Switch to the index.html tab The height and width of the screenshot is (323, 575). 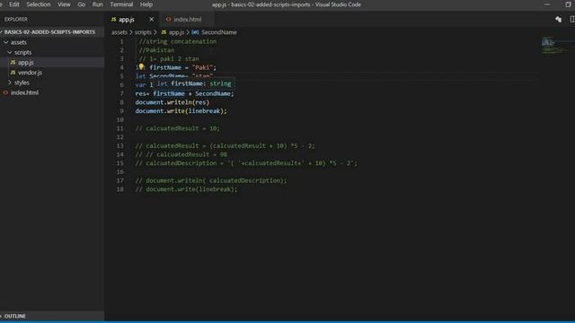pyautogui.click(x=187, y=20)
